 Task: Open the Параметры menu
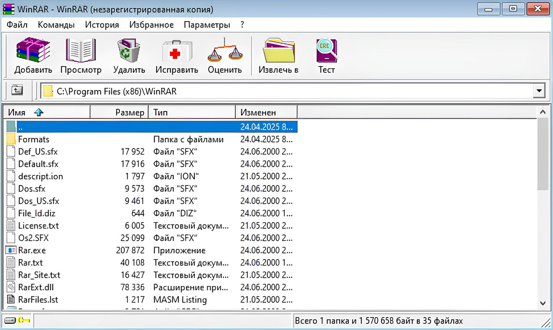point(207,25)
